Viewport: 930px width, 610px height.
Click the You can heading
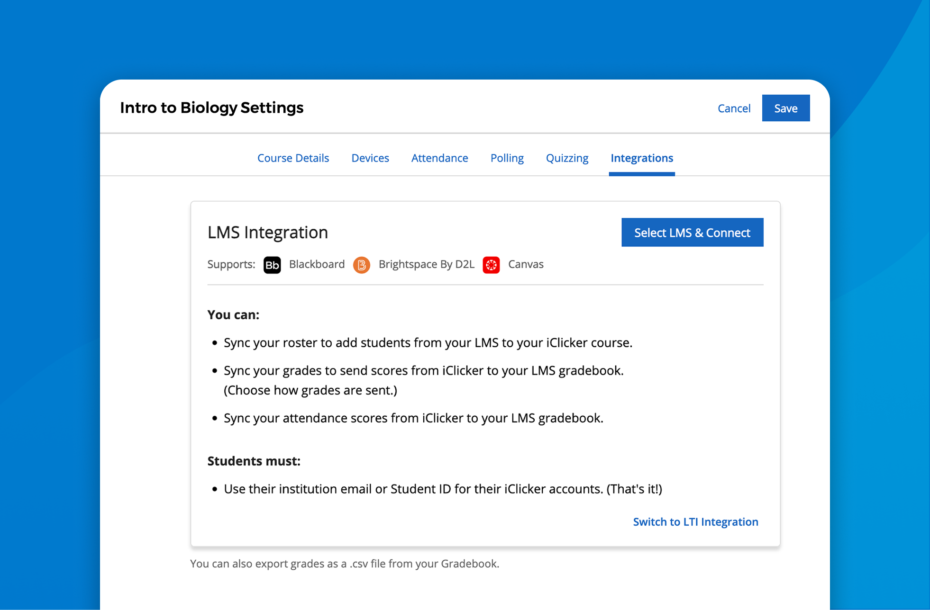point(233,314)
